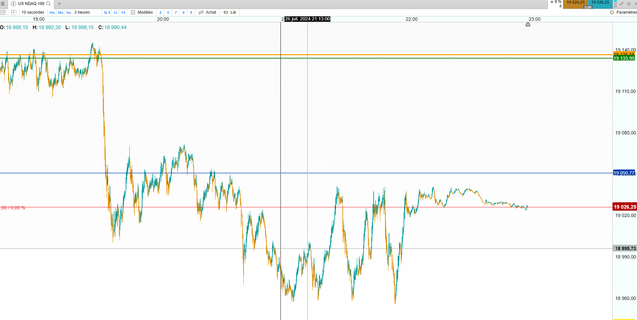
Task: Pop out chart into separate window
Action: point(629,4)
